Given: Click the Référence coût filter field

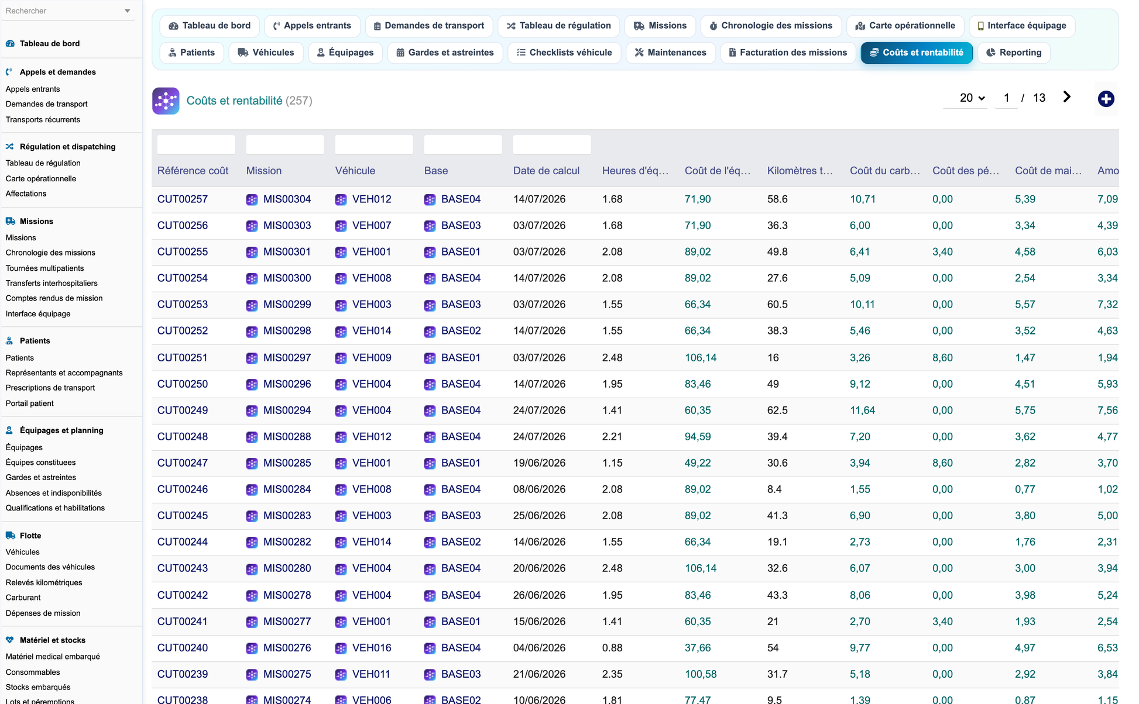Looking at the screenshot, I should [196, 144].
